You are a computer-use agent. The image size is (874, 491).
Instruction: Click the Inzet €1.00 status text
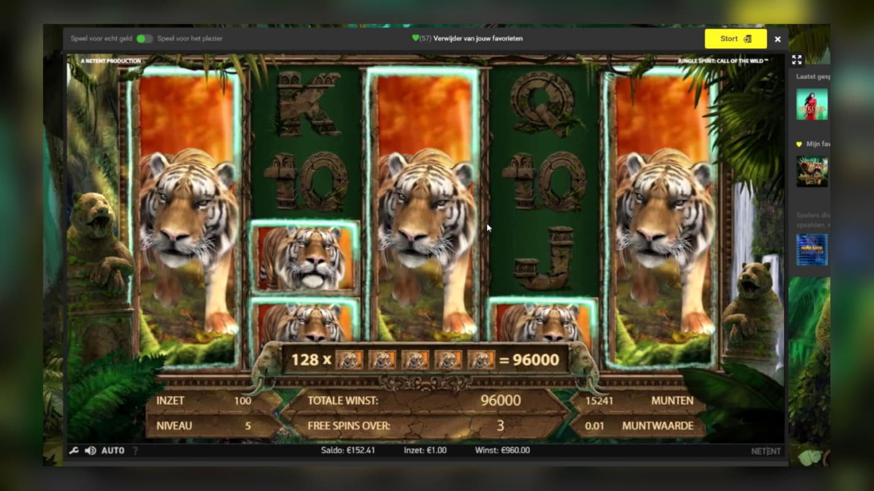(x=425, y=450)
